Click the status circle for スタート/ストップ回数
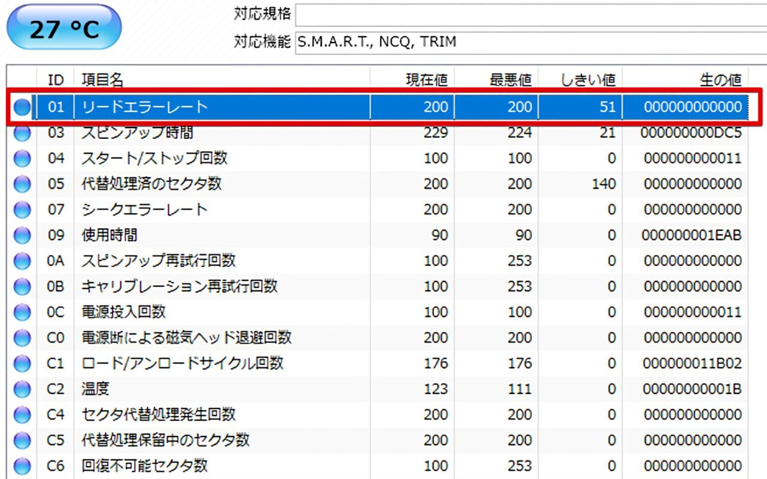 pyautogui.click(x=22, y=159)
